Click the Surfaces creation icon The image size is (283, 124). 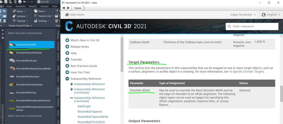click(14, 16)
